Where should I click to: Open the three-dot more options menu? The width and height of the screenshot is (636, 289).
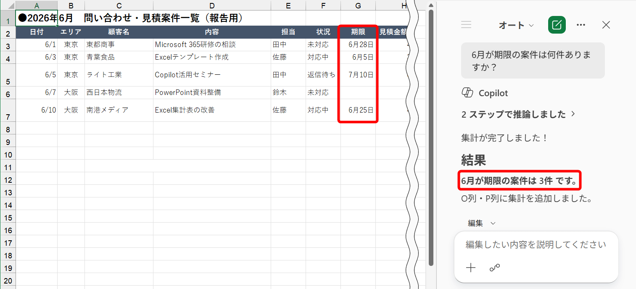[581, 25]
